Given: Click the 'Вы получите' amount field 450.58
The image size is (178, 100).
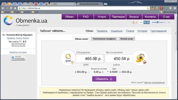Looking at the screenshot, I should pyautogui.click(x=119, y=59).
